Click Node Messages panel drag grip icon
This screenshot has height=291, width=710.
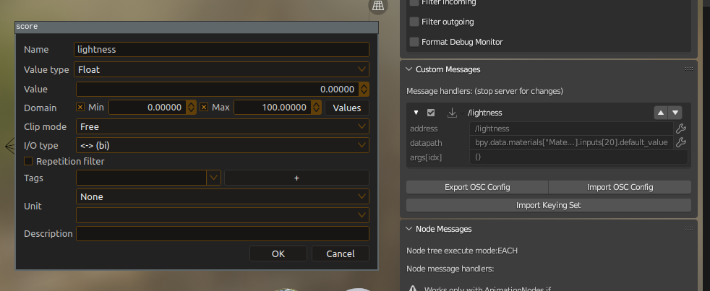click(689, 229)
